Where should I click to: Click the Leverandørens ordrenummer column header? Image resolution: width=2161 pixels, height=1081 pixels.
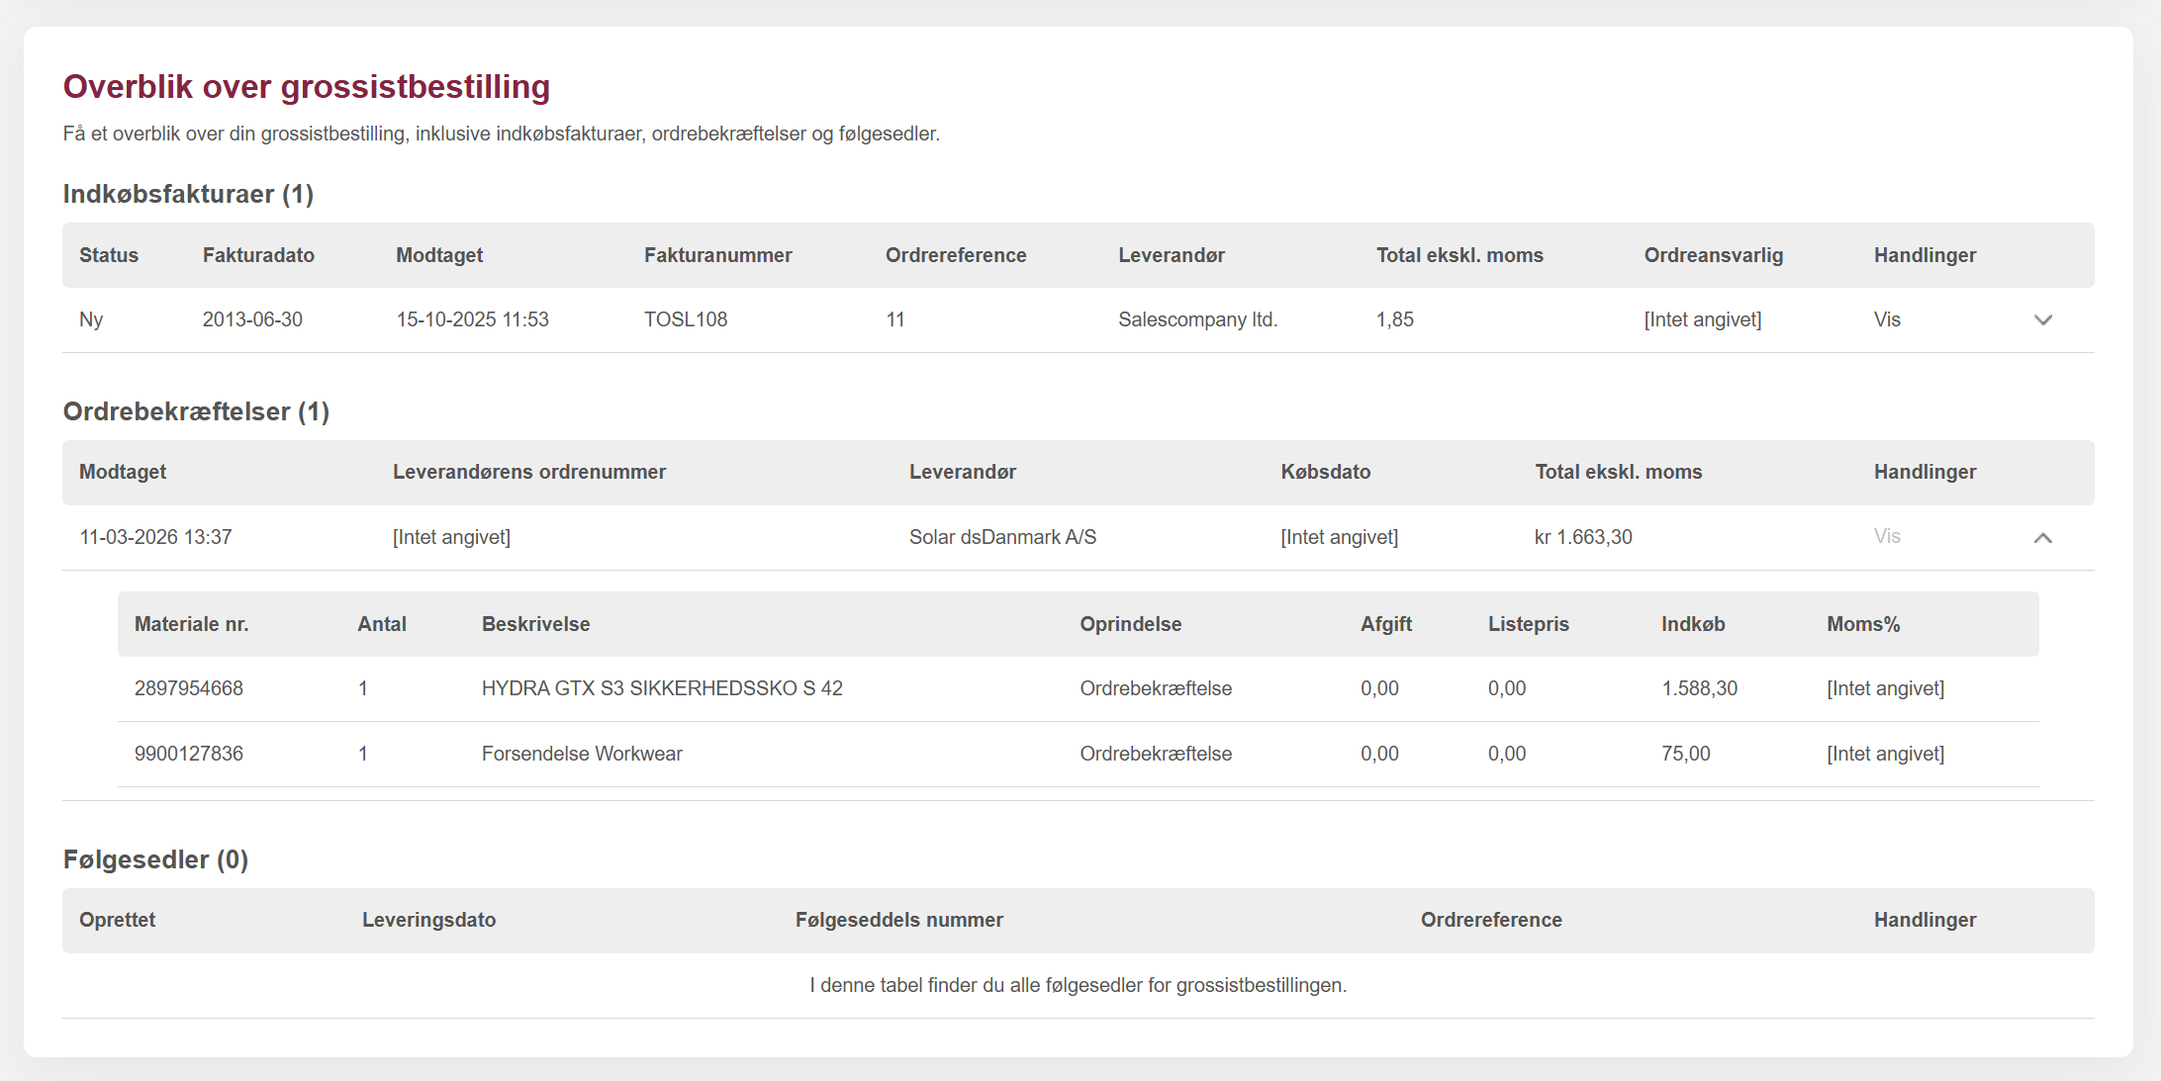point(528,472)
